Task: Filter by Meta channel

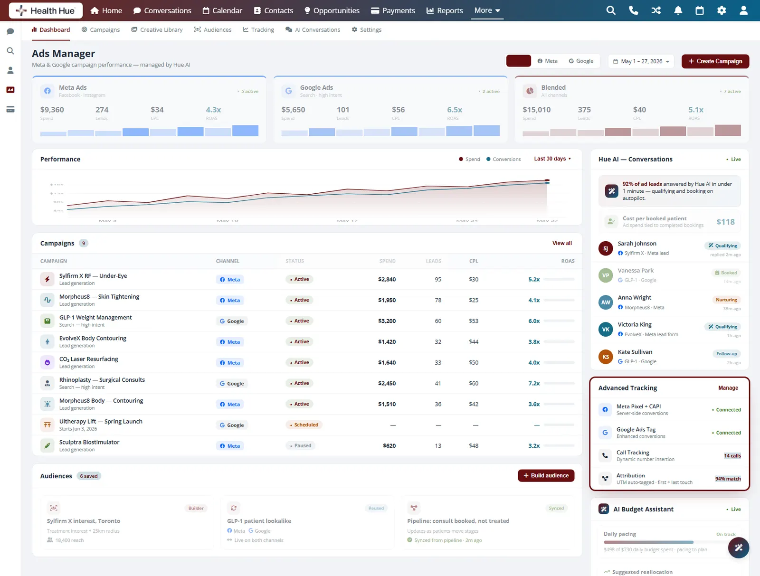Action: 548,61
